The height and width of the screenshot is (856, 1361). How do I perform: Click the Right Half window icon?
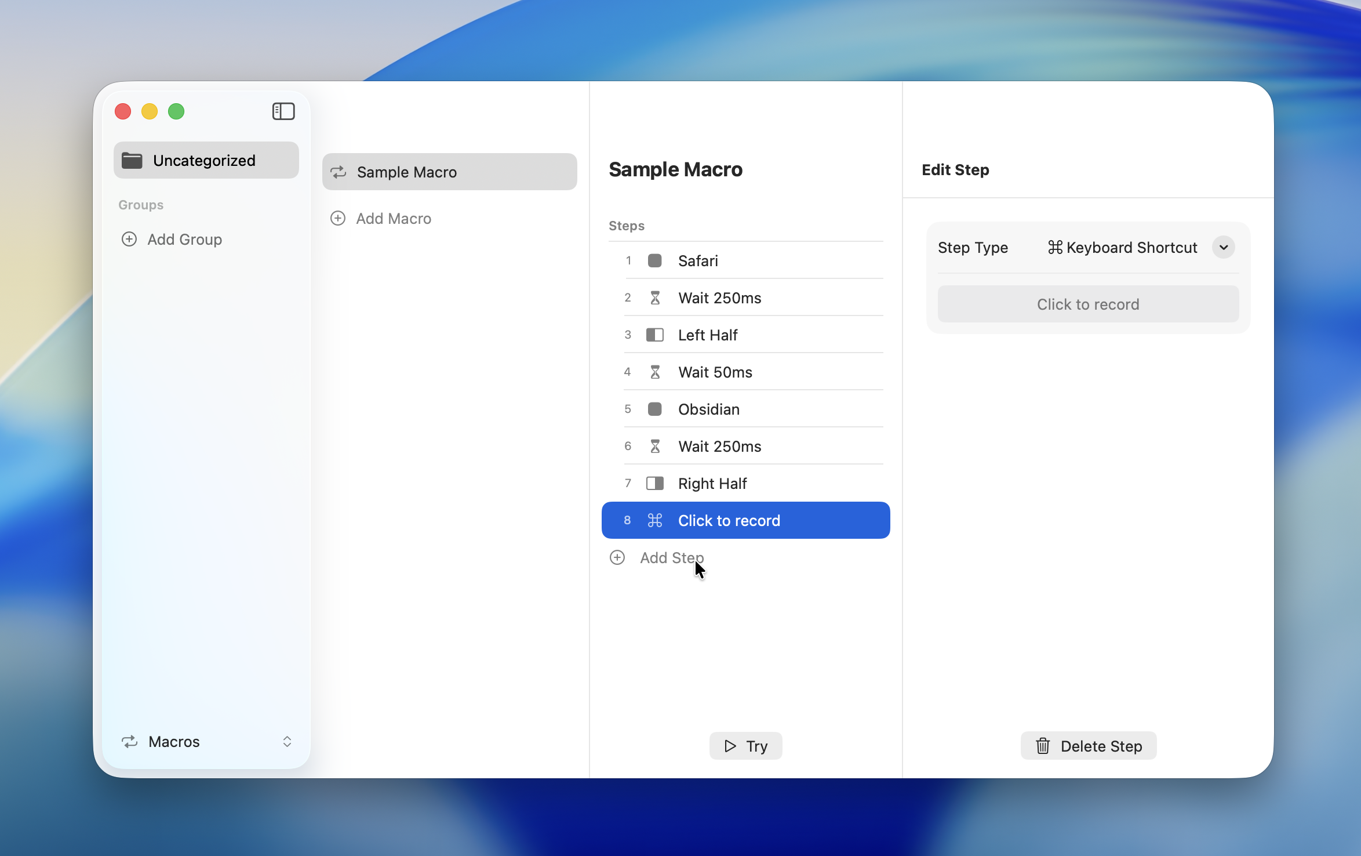tap(655, 484)
